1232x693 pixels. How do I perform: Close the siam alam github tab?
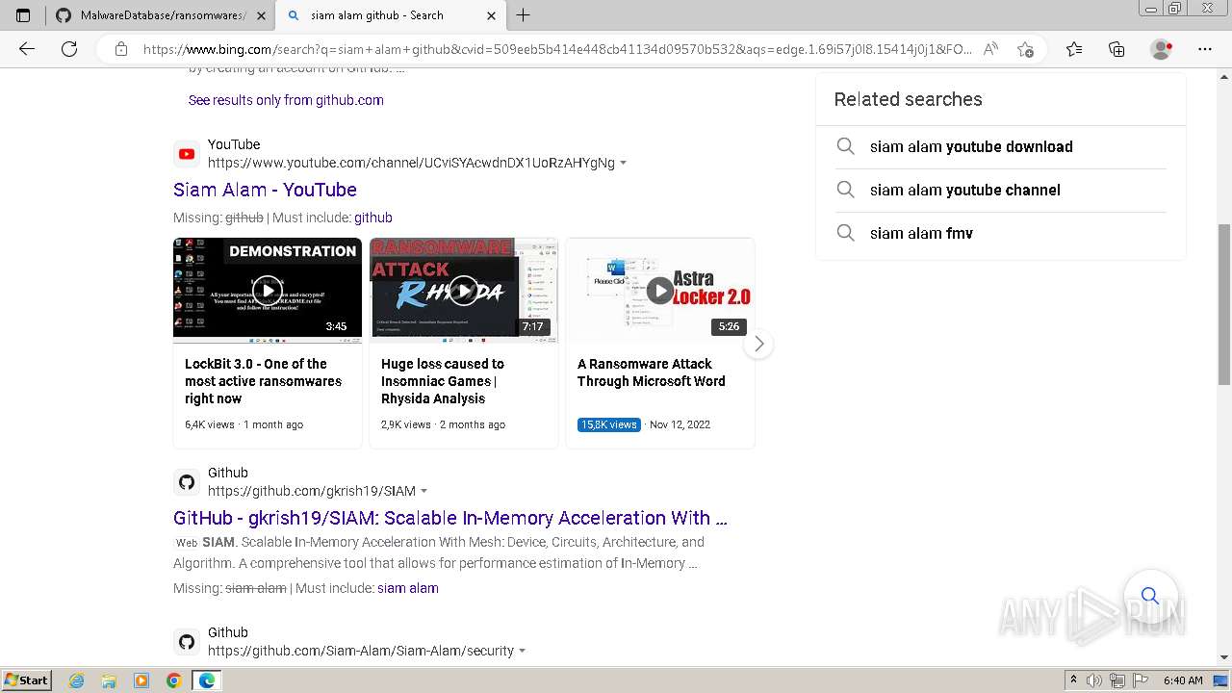[491, 15]
